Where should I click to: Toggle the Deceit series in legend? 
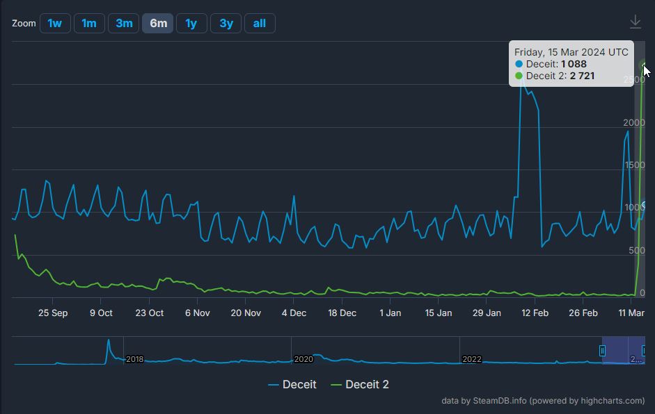pyautogui.click(x=292, y=384)
